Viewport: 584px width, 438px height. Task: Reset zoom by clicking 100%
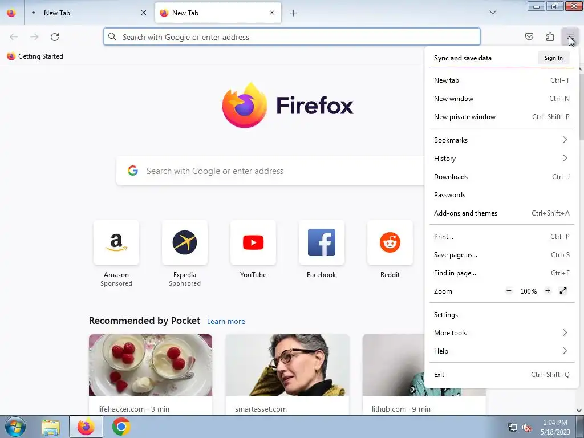(528, 291)
